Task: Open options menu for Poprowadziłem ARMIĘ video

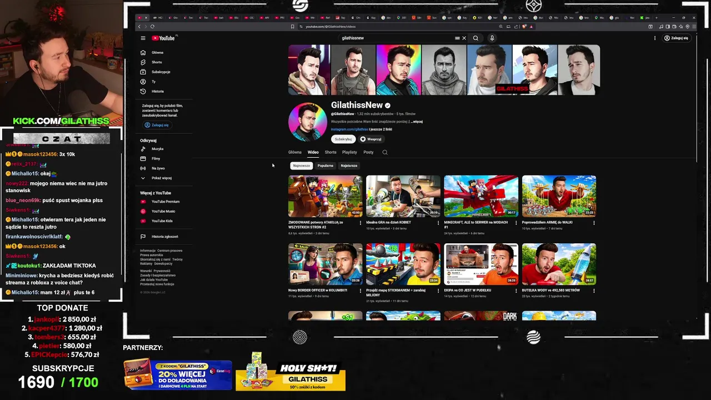Action: click(594, 223)
